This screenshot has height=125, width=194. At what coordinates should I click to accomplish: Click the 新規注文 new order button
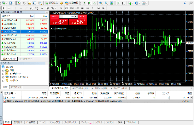[x=51, y=3]
